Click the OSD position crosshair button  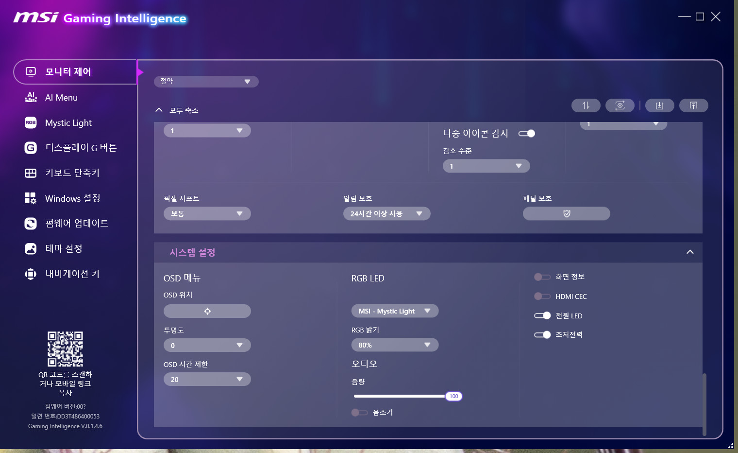point(207,311)
